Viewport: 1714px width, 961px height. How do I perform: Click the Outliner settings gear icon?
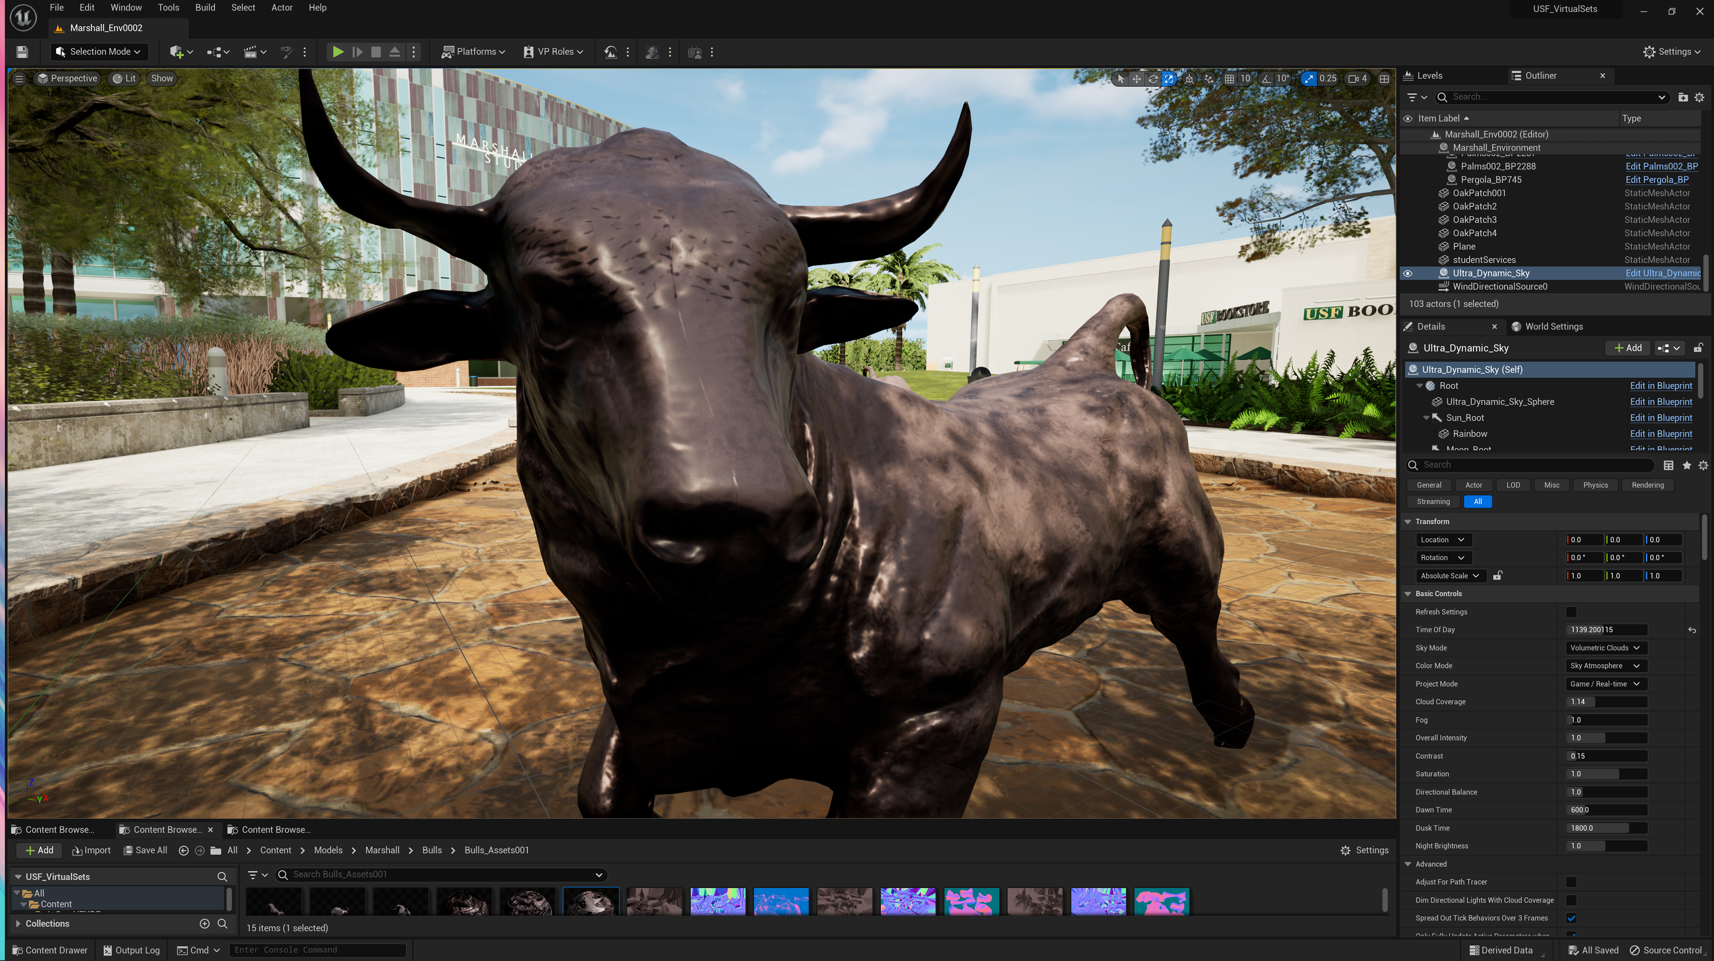(1699, 97)
